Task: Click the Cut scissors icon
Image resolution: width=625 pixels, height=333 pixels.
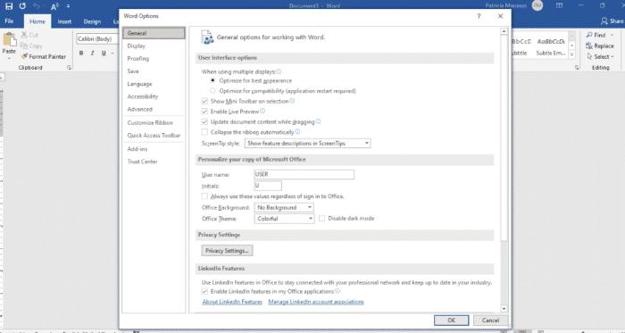Action: 24,35
